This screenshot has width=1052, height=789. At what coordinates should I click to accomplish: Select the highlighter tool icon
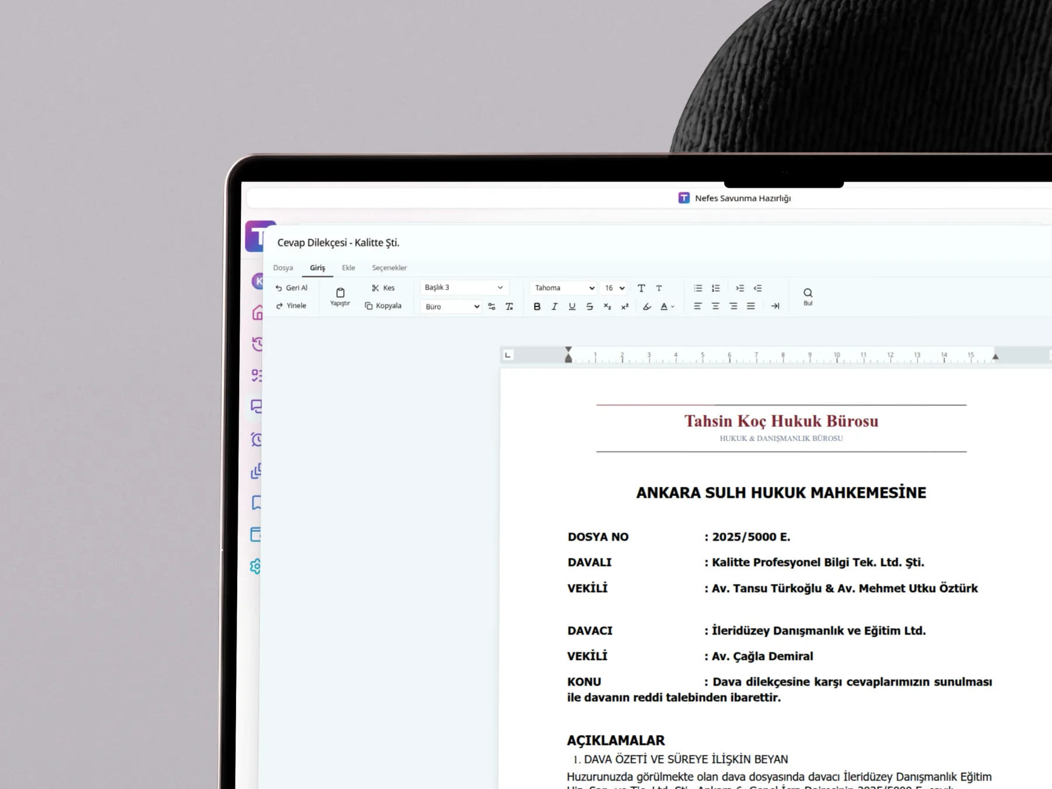[x=646, y=306]
